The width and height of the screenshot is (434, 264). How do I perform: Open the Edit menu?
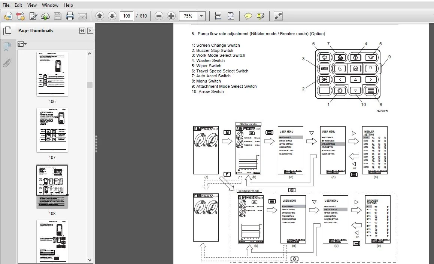tap(18, 5)
